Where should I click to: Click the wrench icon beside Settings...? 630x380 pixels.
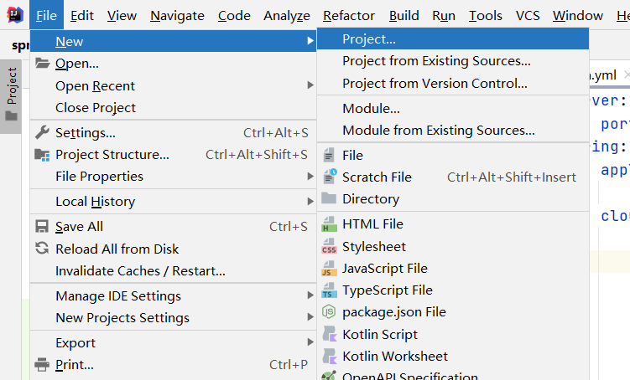pos(42,132)
